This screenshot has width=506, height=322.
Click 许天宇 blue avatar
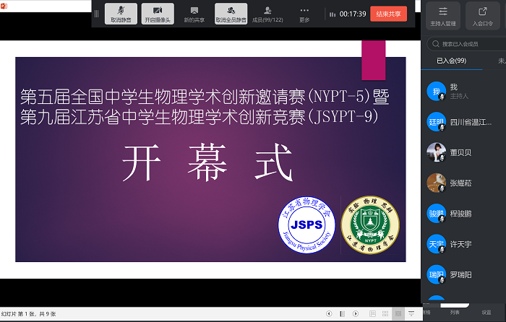(437, 244)
